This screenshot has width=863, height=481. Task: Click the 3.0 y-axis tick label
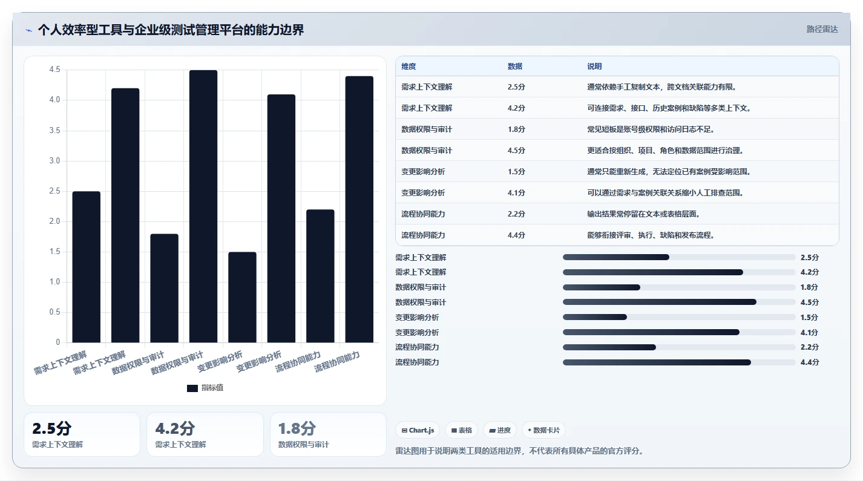[54, 161]
